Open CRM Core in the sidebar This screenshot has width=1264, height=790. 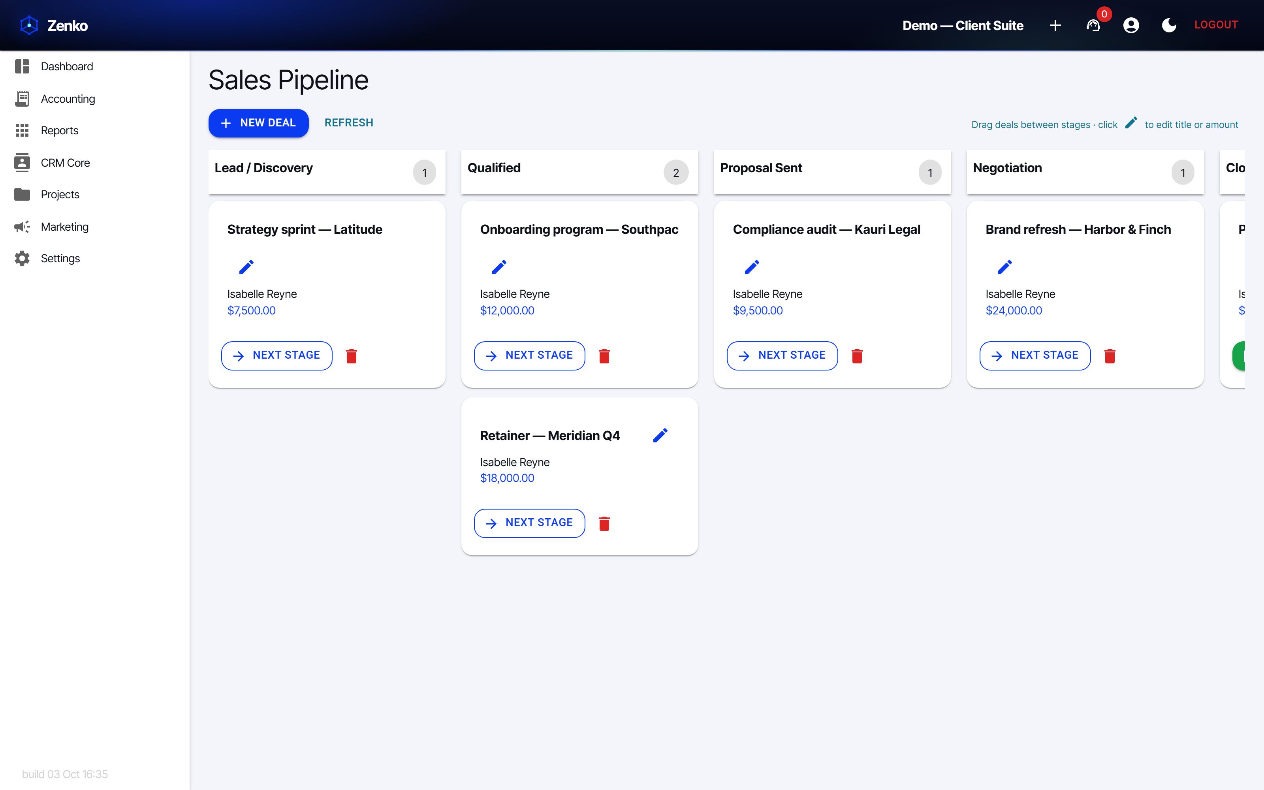(94, 162)
